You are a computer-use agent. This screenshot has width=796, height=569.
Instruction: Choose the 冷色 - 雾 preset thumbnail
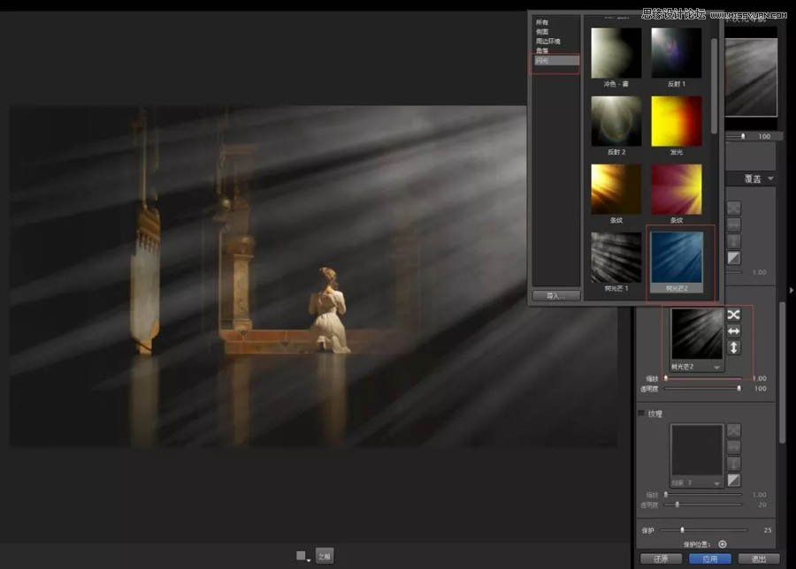point(616,53)
